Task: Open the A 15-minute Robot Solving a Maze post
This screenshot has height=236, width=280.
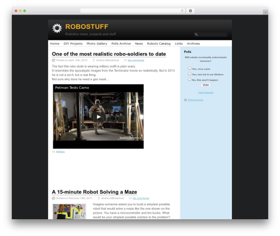Action: [x=95, y=192]
